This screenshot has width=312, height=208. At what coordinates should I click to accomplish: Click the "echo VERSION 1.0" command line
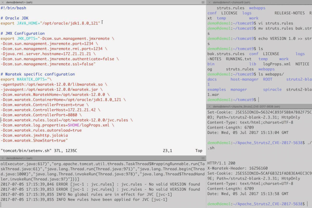[x=285, y=38]
